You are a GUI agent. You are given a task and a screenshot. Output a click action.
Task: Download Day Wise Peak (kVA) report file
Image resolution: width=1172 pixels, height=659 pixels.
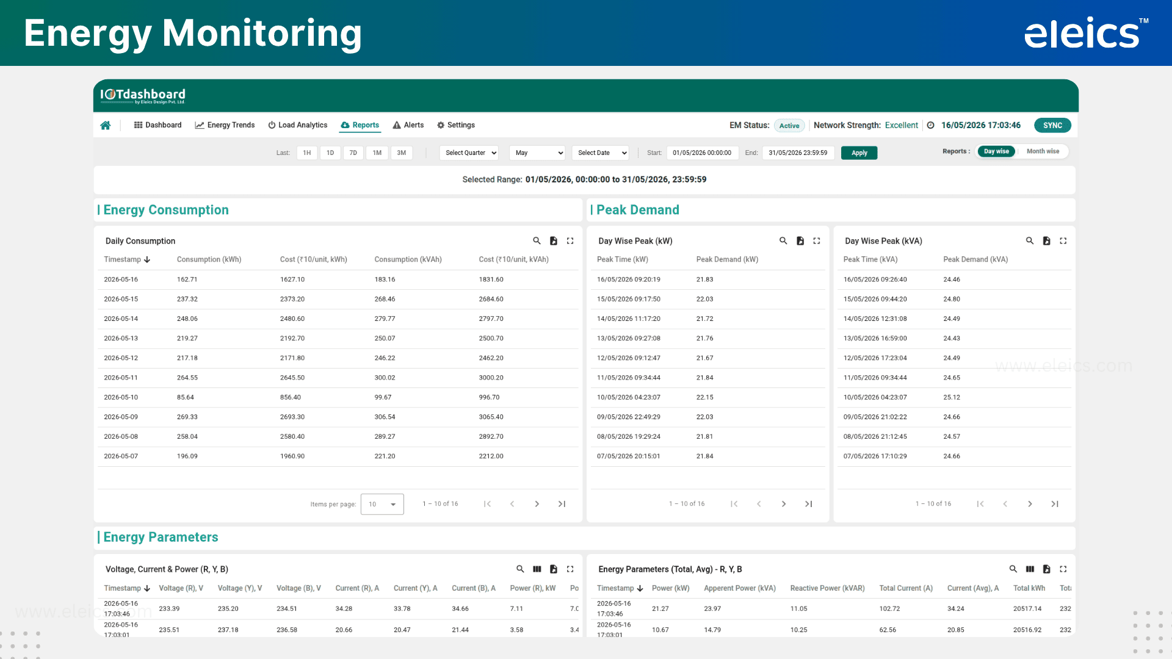1046,241
